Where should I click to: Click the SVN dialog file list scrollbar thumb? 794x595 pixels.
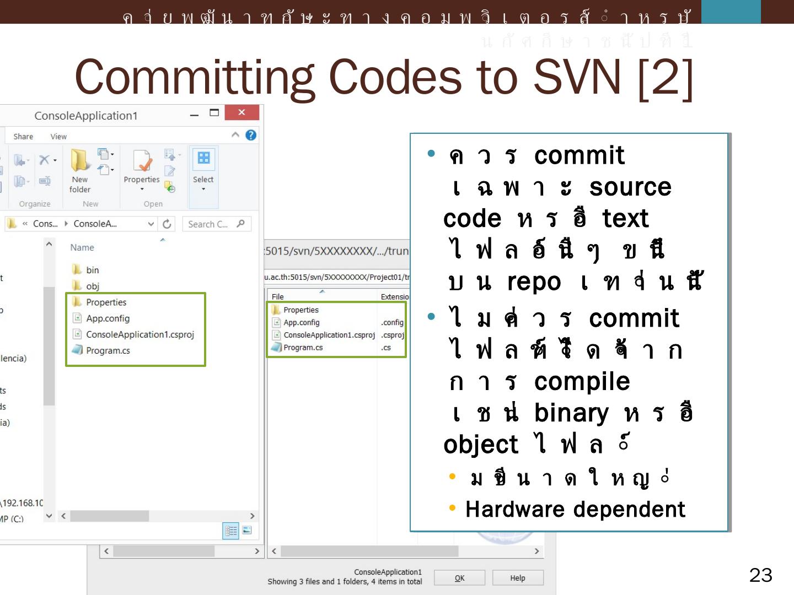369,551
